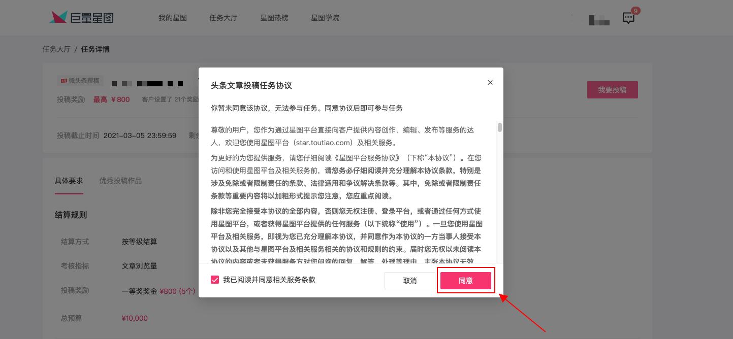This screenshot has width=733, height=339.
Task: Open 我的星图 in the top navigation
Action: (x=173, y=17)
